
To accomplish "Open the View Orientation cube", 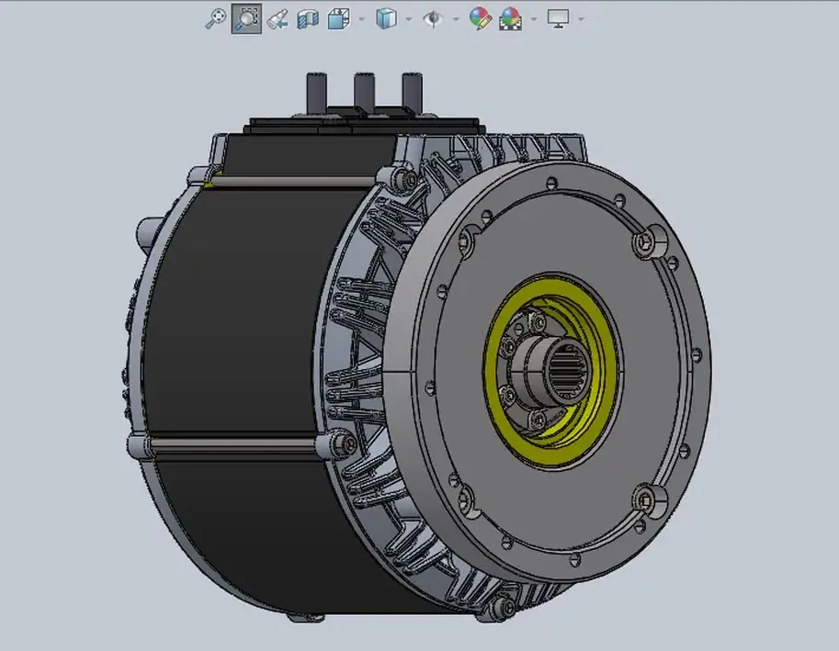I will click(x=339, y=19).
